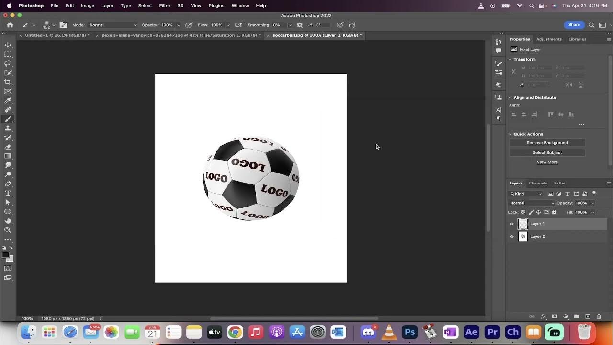Switch to the Adjustments tab
The height and width of the screenshot is (345, 613).
(x=549, y=39)
